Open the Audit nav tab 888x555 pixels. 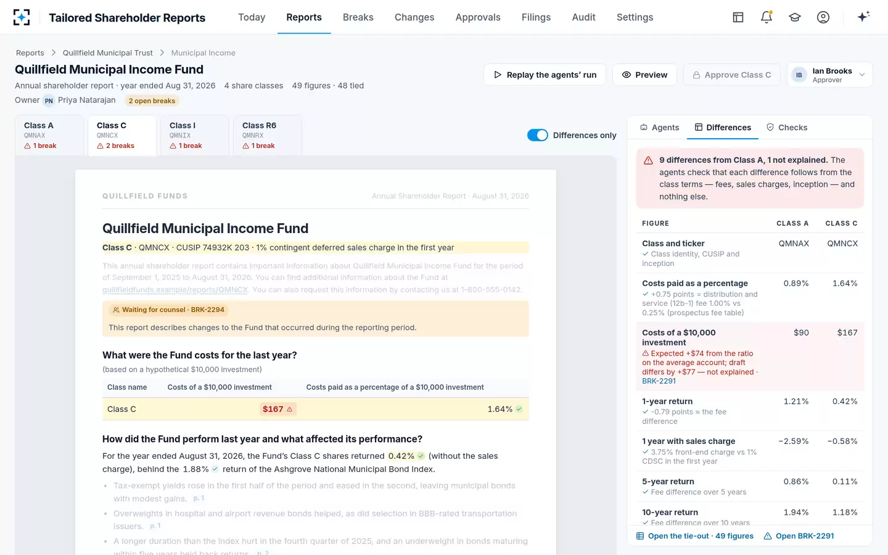pyautogui.click(x=583, y=17)
